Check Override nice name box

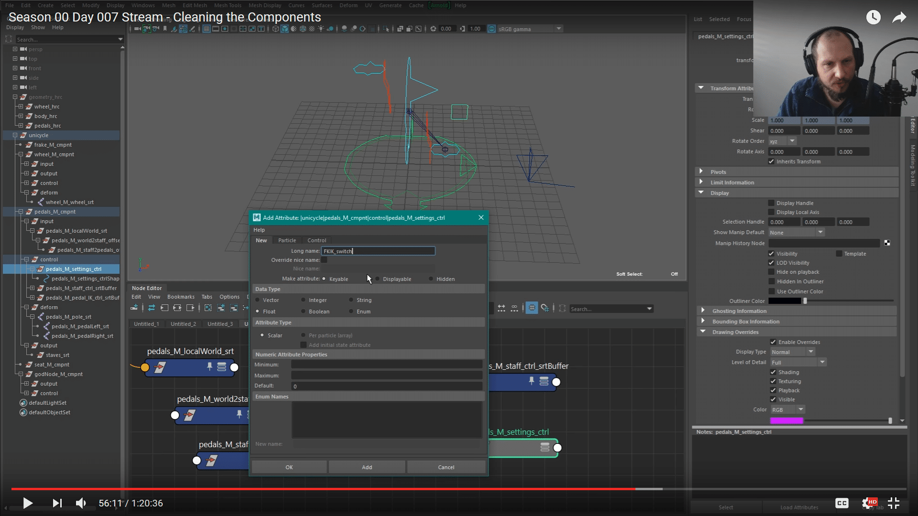pyautogui.click(x=324, y=260)
